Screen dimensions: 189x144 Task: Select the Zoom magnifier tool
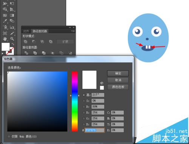click(12, 39)
